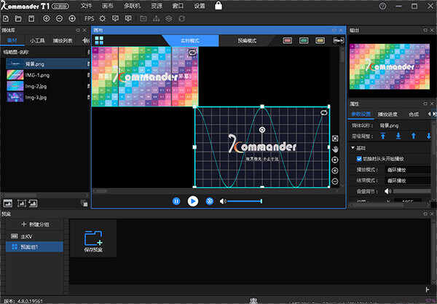Toggle the 切换时从头开始播放 checkbox

[x=359, y=158]
